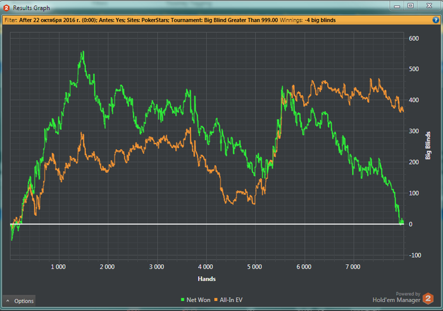Maximize the Results Graph window
The image size is (443, 311).
point(409,6)
